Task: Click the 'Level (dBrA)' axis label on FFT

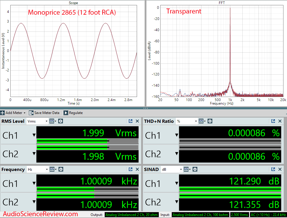Action: (149, 51)
